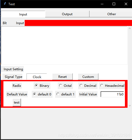Choose the Hexadecimal radix radio button
Image resolution: width=132 pixels, height=140 pixels.
[112, 86]
